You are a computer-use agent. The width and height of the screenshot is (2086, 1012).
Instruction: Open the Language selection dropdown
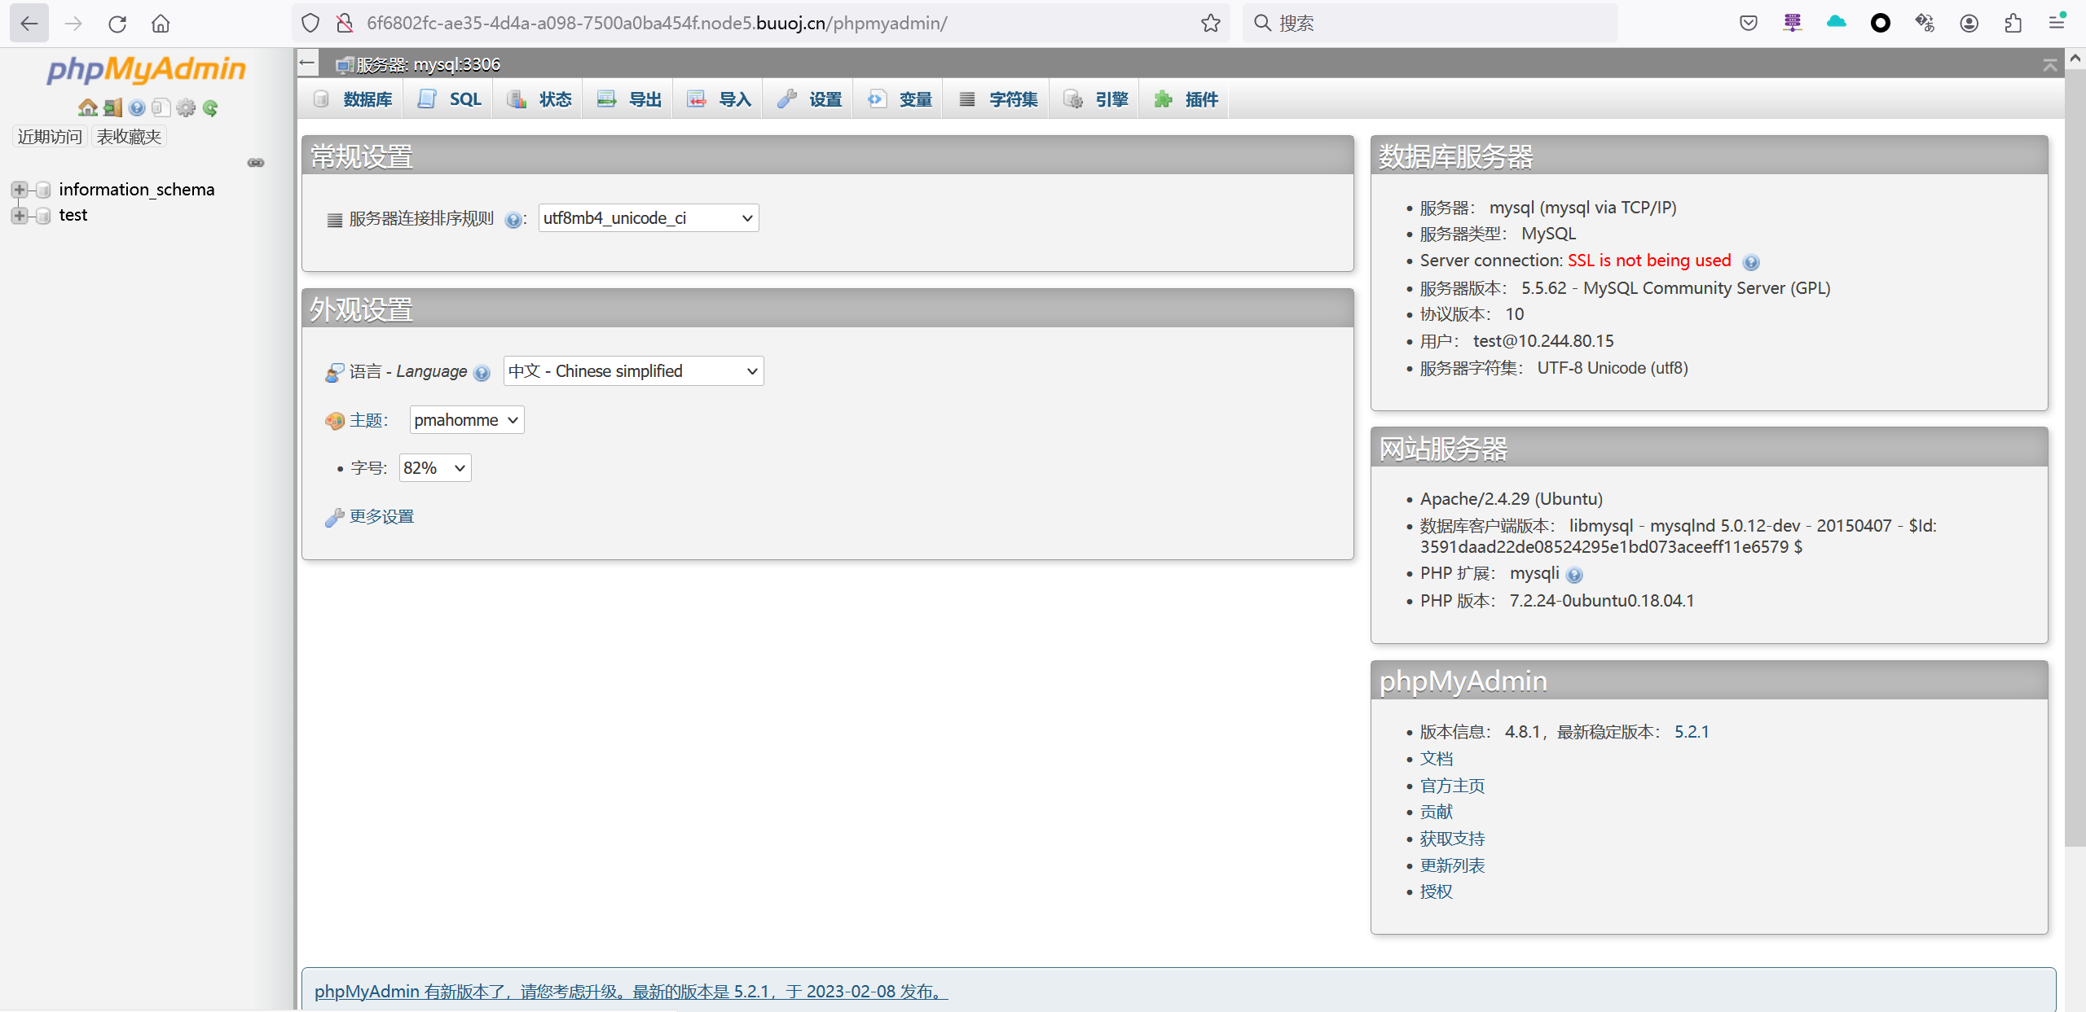633,371
